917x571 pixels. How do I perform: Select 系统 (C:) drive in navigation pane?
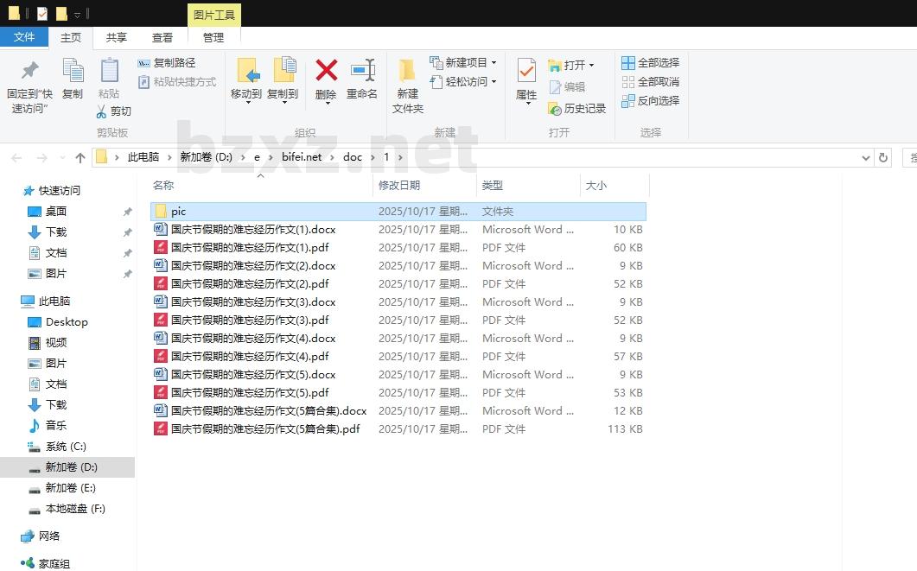click(66, 447)
